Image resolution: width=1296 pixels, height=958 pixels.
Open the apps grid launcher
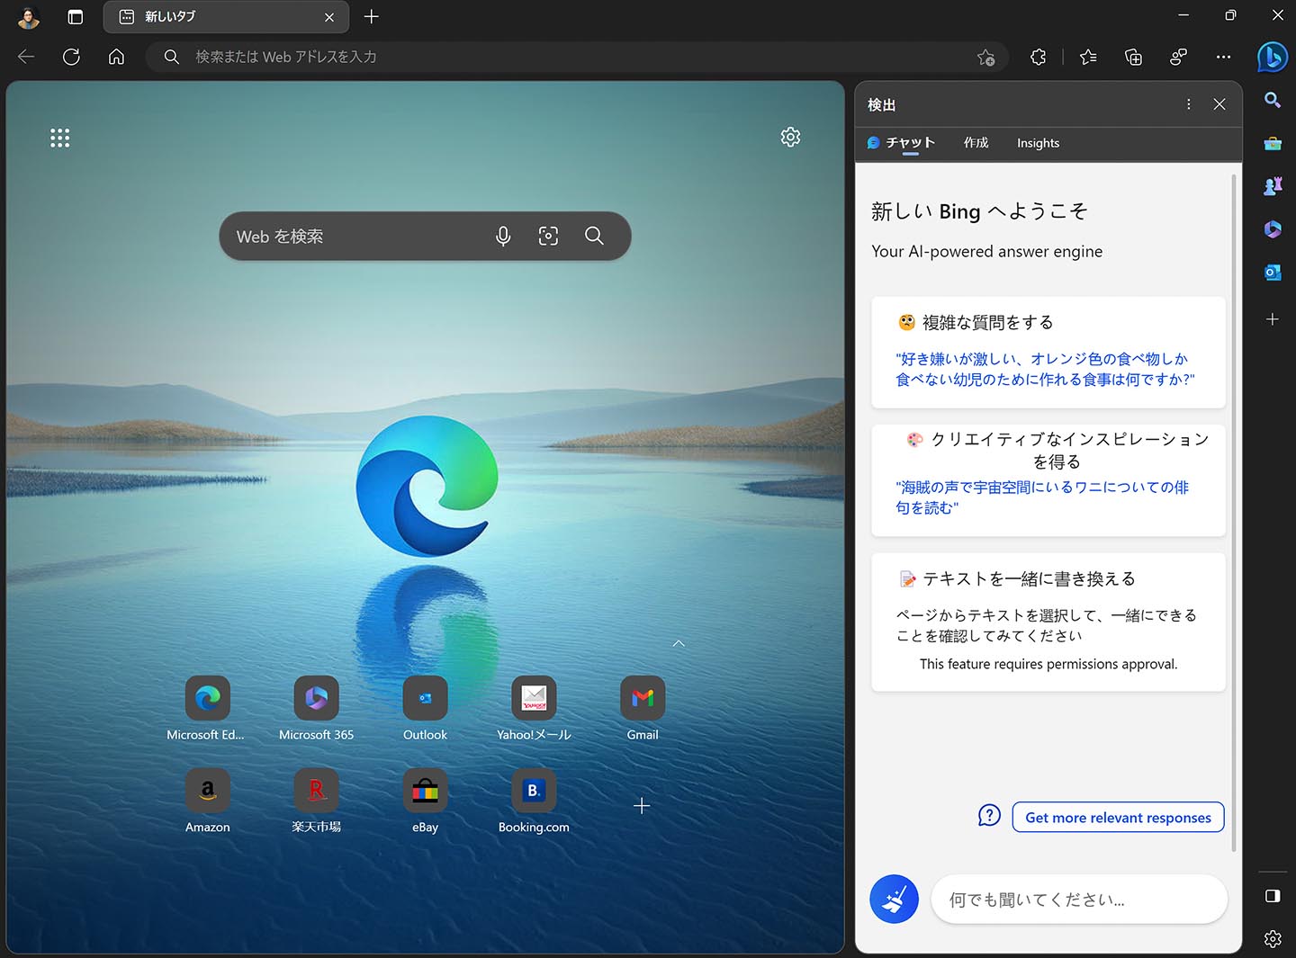click(59, 138)
